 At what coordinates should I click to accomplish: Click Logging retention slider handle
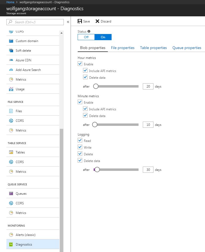coord(97,170)
